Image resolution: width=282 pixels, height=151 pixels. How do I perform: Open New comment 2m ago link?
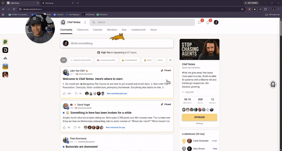coord(115,127)
